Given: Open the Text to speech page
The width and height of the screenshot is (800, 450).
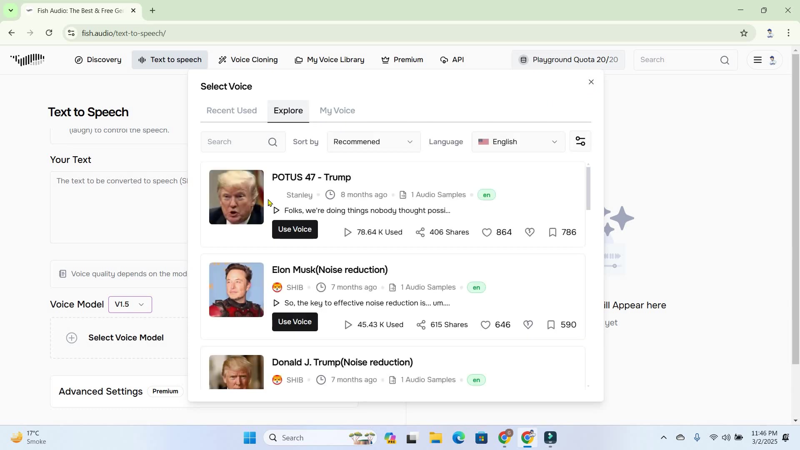Looking at the screenshot, I should click(170, 60).
